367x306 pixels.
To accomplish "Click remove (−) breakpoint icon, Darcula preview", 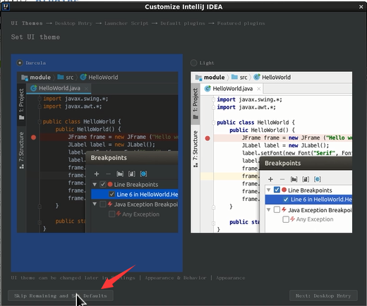I will click(108, 174).
